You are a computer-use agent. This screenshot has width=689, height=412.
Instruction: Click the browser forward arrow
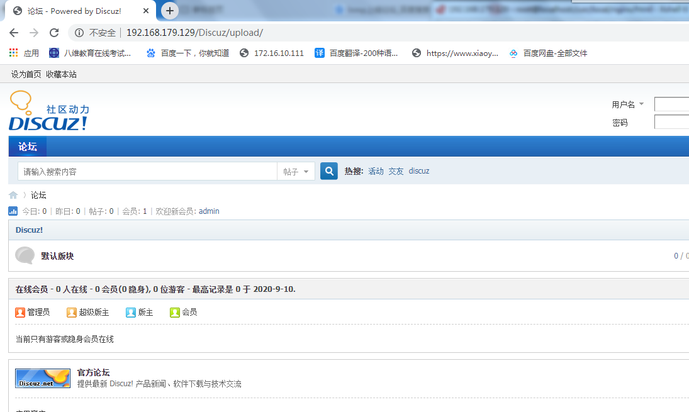point(34,33)
